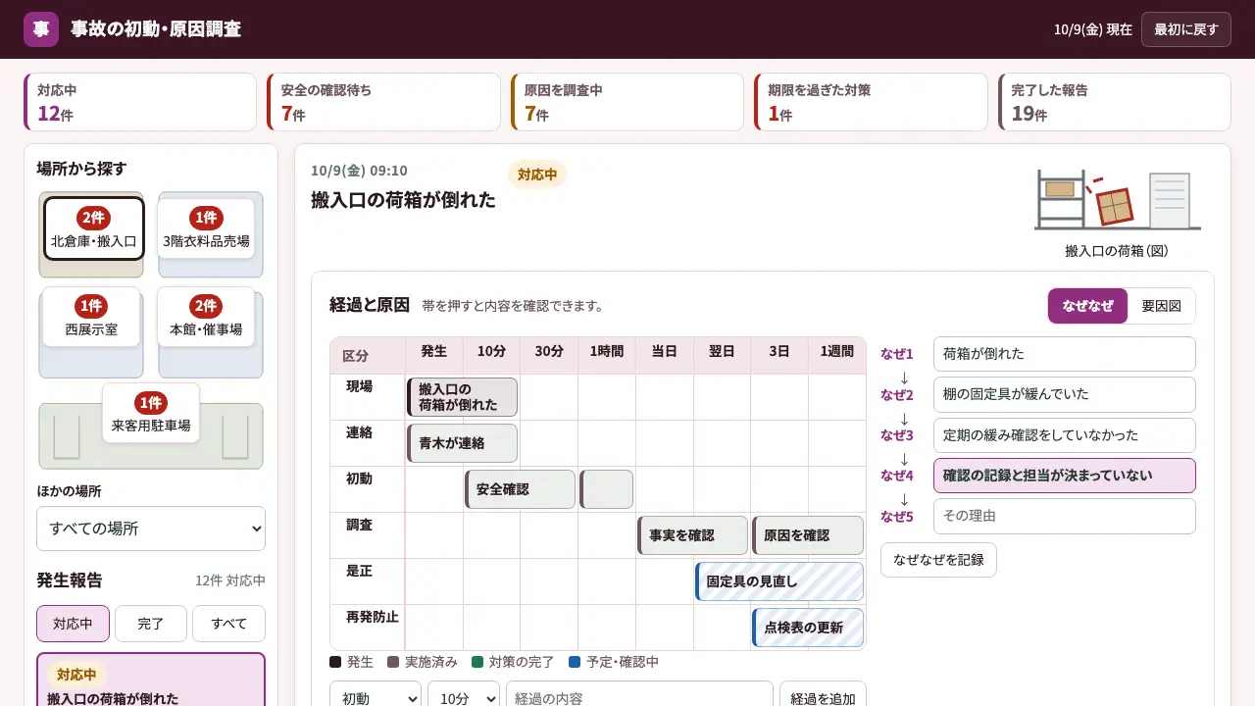Toggle the すべて report filter
This screenshot has height=706, width=1255.
pos(228,624)
